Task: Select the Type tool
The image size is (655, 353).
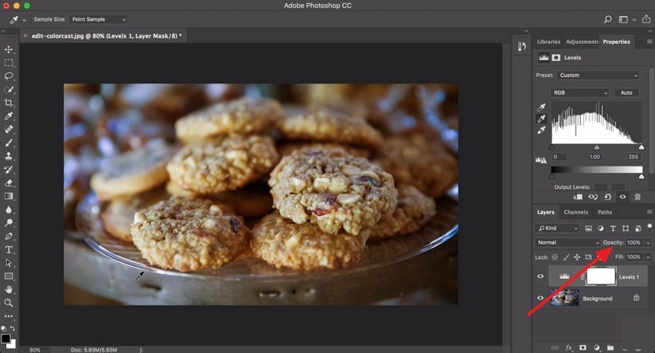Action: (8, 250)
